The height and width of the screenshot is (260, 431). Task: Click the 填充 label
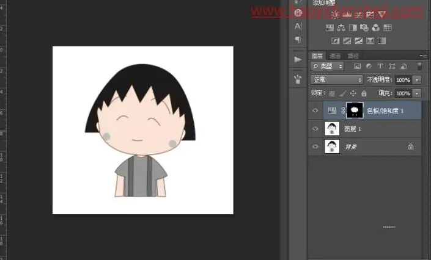click(385, 93)
